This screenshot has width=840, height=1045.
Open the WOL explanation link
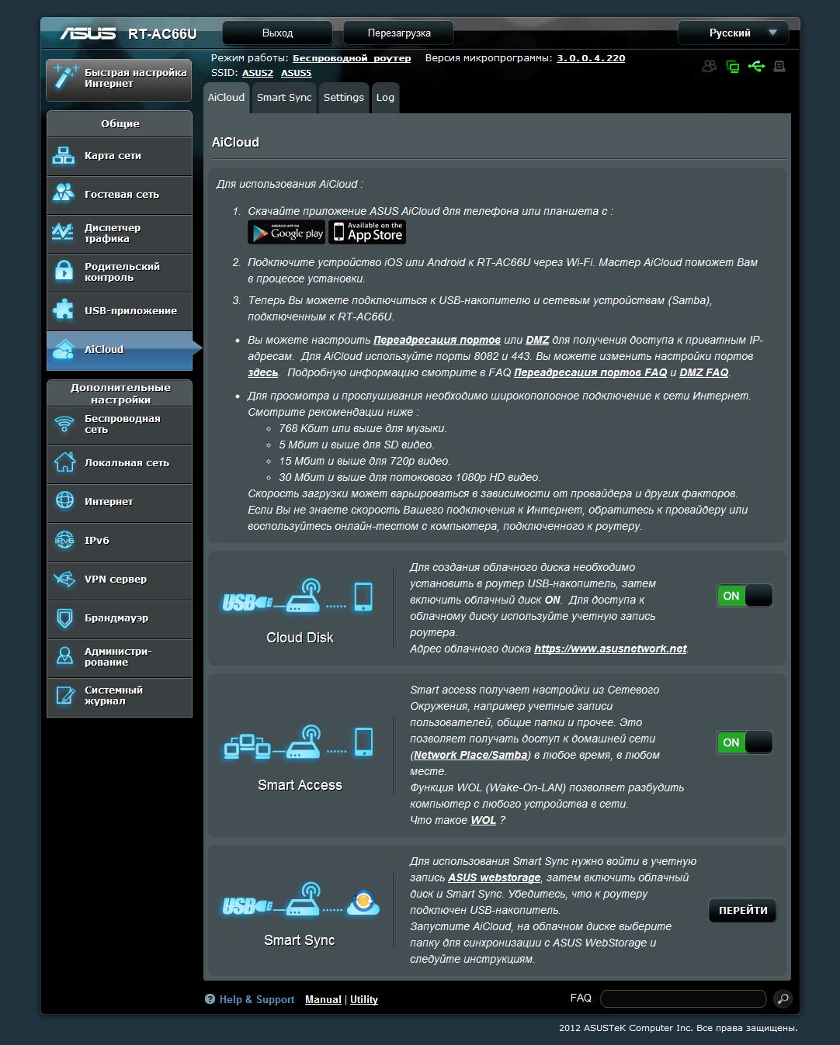pyautogui.click(x=483, y=820)
